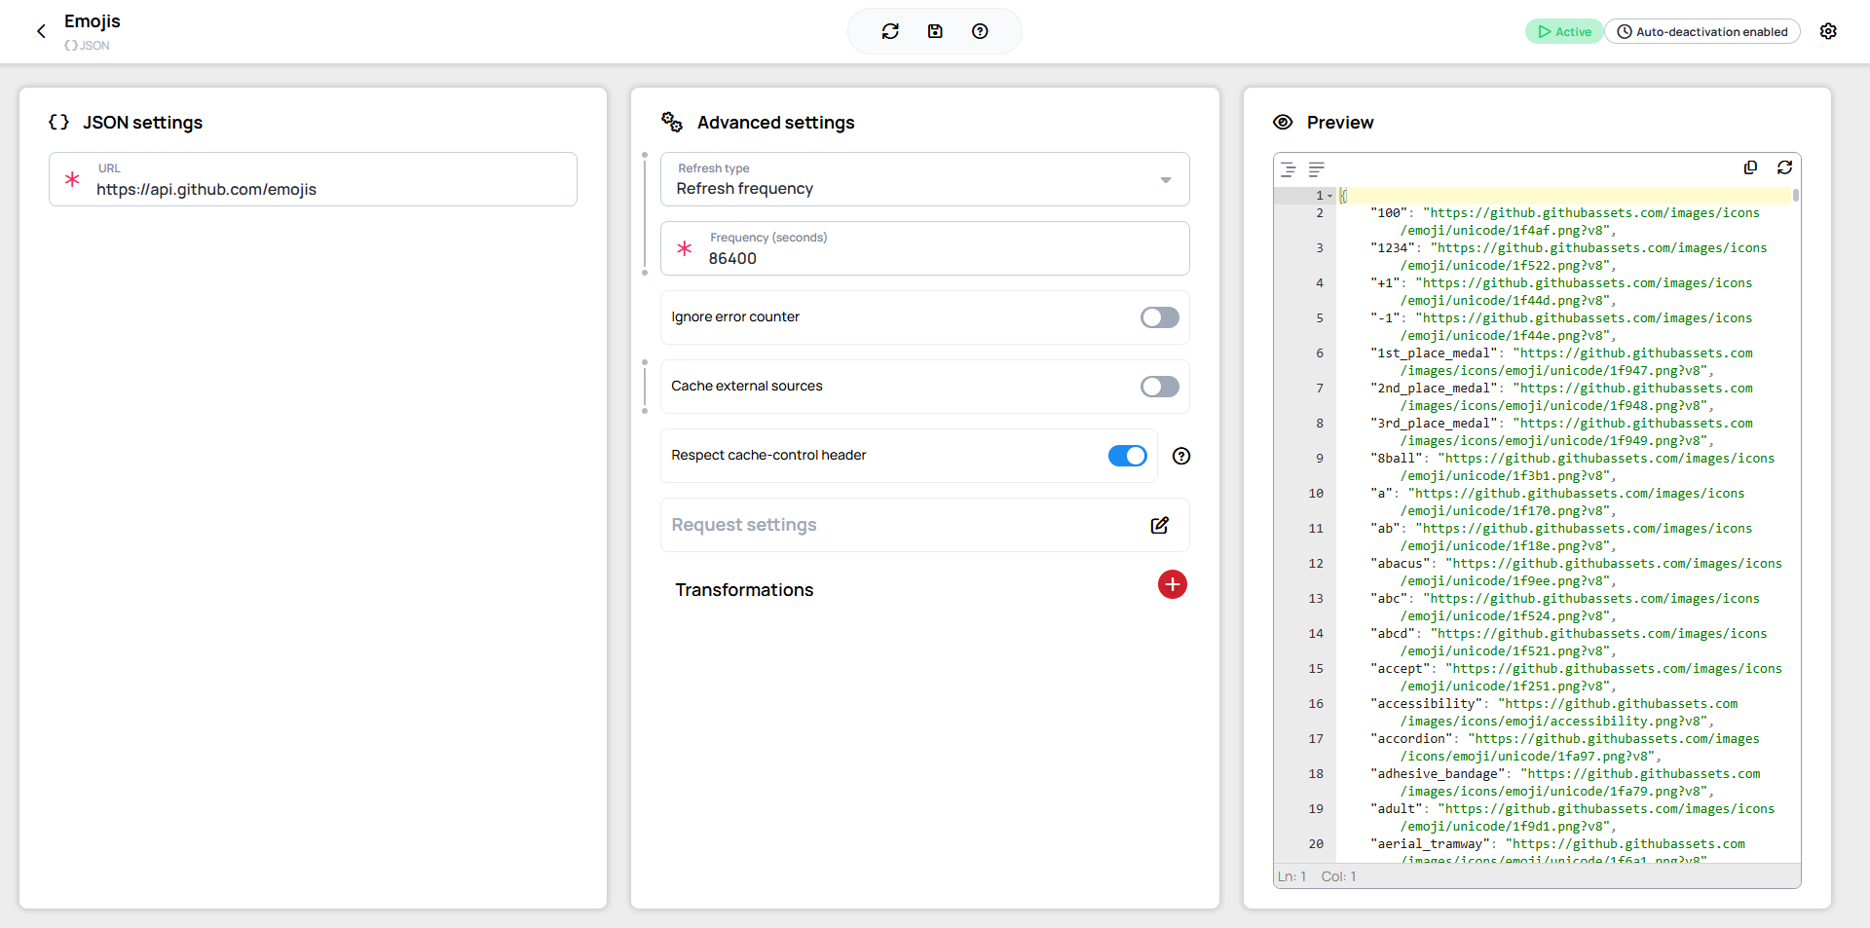
Task: Open help via the question mark icon
Action: coord(980,31)
